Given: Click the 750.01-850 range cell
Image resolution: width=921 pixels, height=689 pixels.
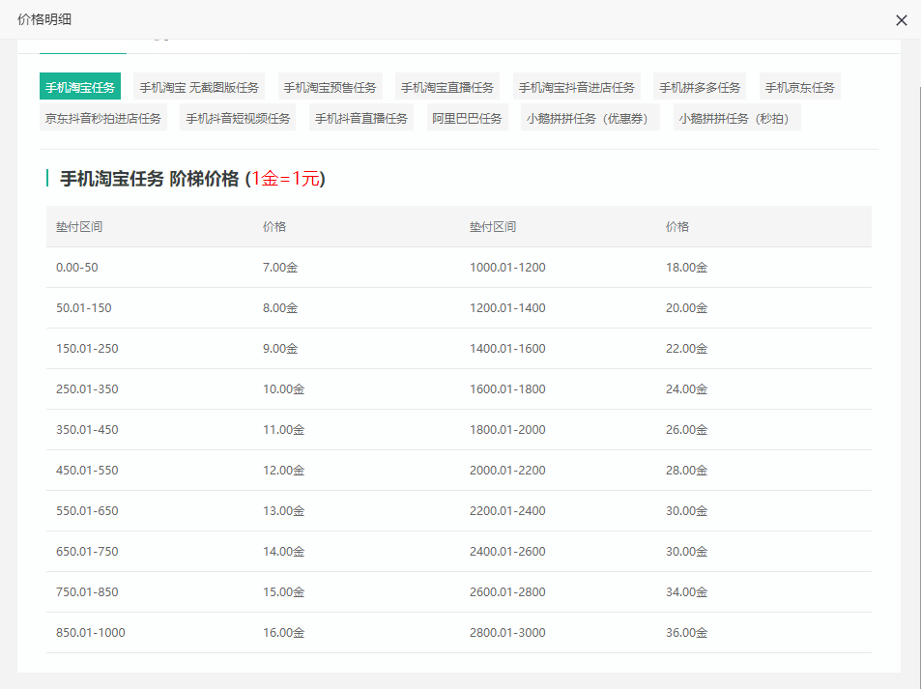Looking at the screenshot, I should [x=87, y=591].
